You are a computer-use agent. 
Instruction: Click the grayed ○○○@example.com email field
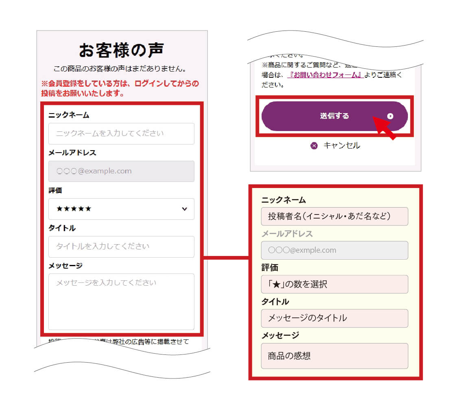click(121, 171)
